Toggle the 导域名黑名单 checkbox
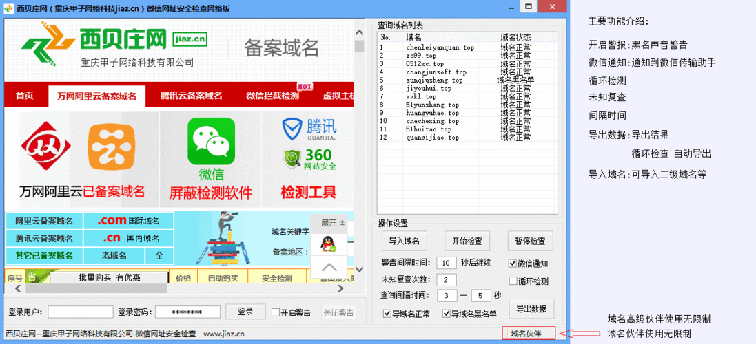Screen dimensions: 756x344 coord(447,314)
